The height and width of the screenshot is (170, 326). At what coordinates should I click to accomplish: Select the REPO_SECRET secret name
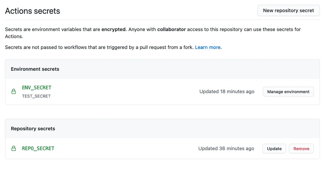coord(38,149)
